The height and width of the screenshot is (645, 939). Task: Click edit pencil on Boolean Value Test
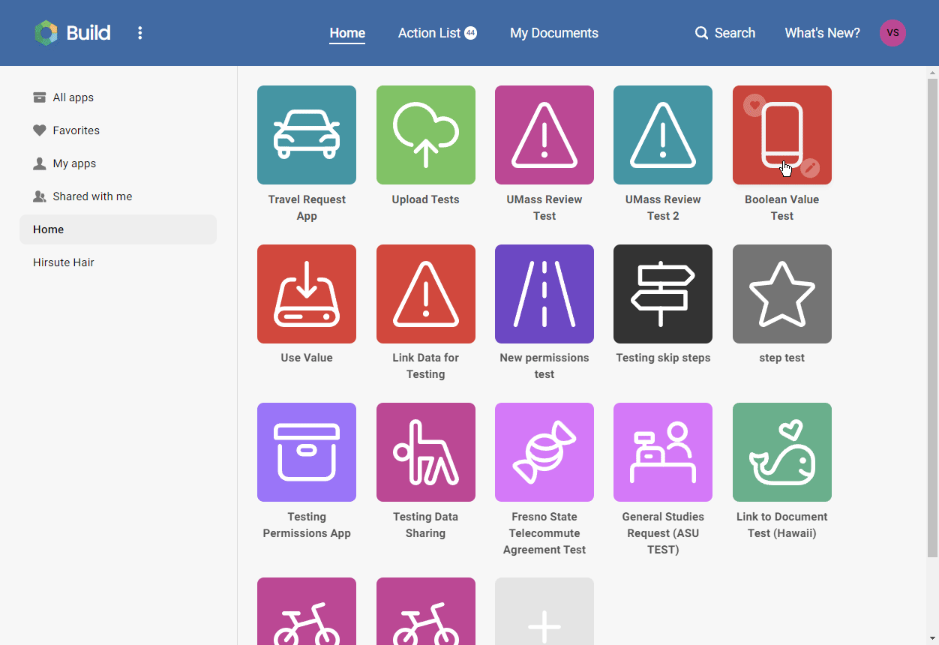coord(809,168)
